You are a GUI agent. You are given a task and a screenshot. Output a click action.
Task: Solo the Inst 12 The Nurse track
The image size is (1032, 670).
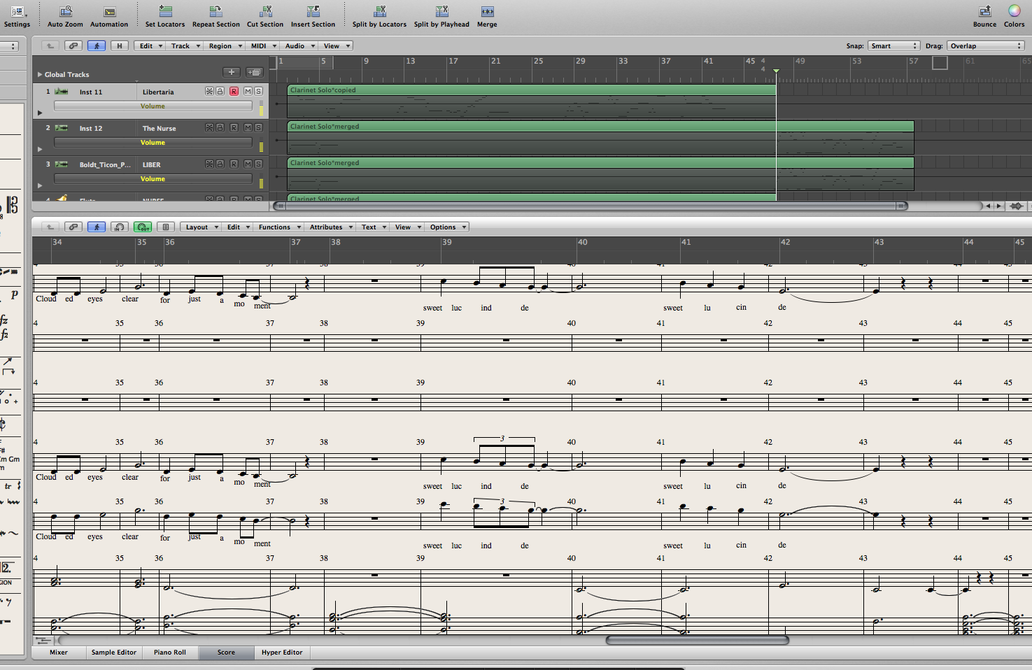(257, 128)
